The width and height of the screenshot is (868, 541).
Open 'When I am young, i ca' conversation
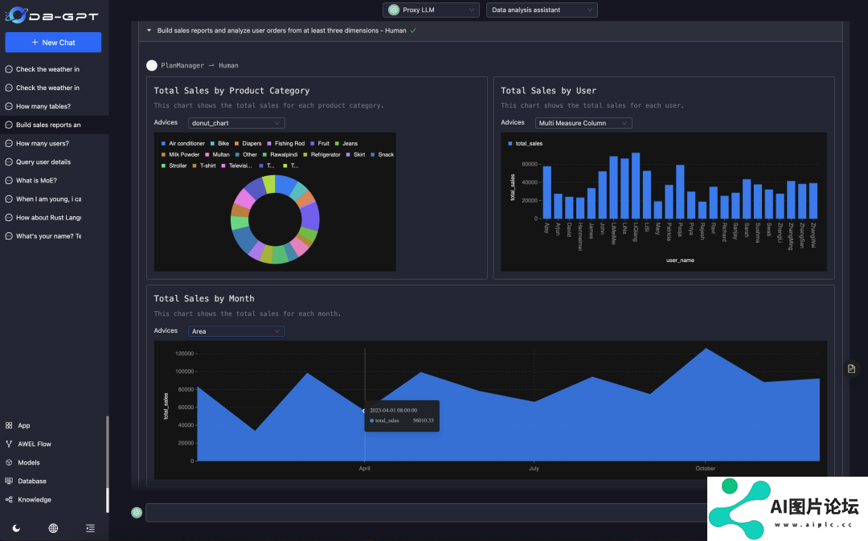point(48,199)
